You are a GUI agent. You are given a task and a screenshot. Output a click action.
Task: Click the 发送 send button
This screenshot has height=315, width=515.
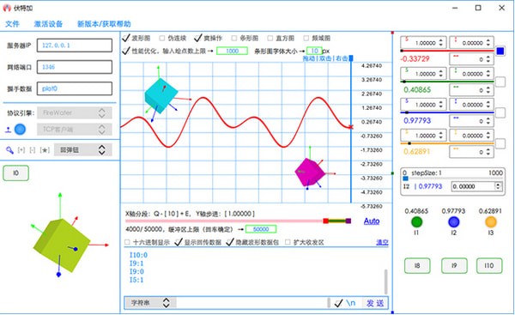pos(375,303)
